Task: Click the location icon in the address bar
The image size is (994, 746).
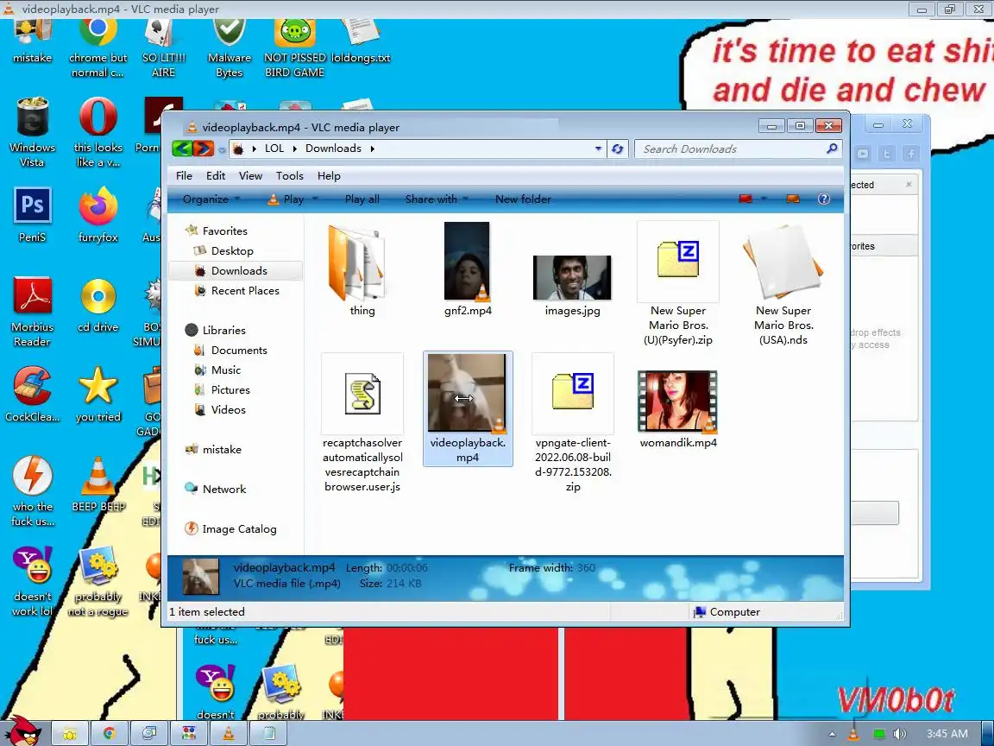Action: pyautogui.click(x=238, y=149)
